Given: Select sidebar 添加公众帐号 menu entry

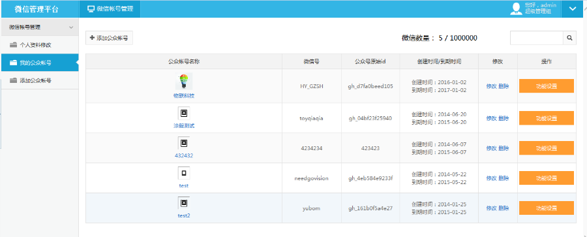Looking at the screenshot, I should click(x=40, y=80).
